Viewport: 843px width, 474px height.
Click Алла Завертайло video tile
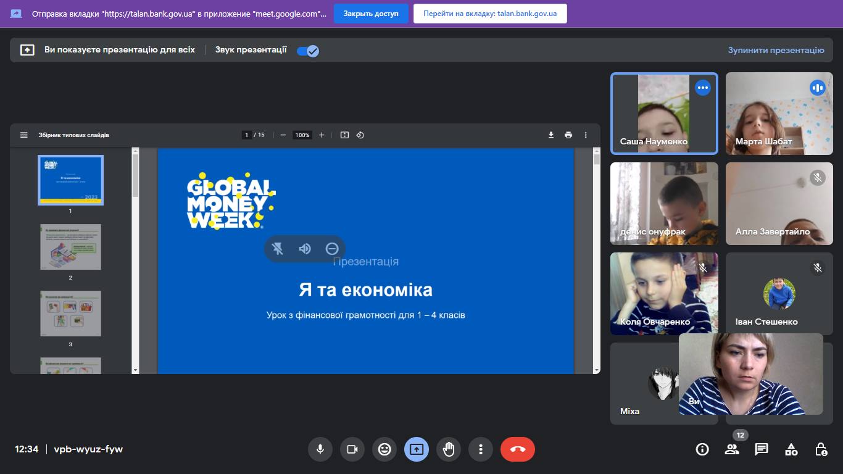coord(779,204)
